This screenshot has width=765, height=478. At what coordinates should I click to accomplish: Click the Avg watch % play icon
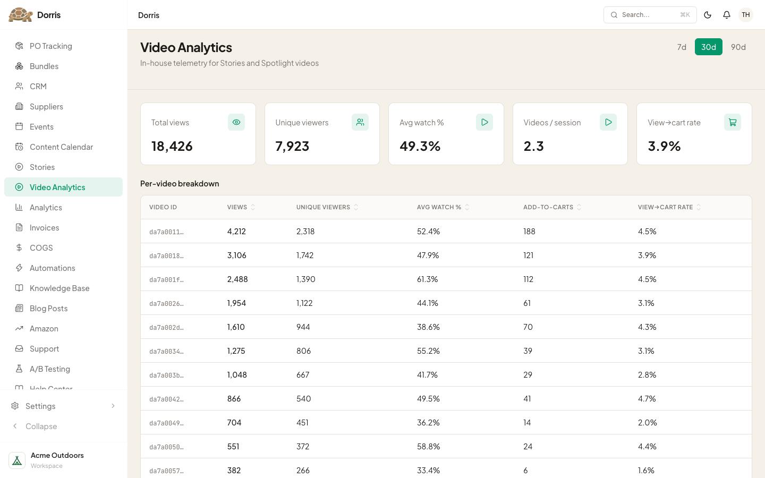pos(484,122)
